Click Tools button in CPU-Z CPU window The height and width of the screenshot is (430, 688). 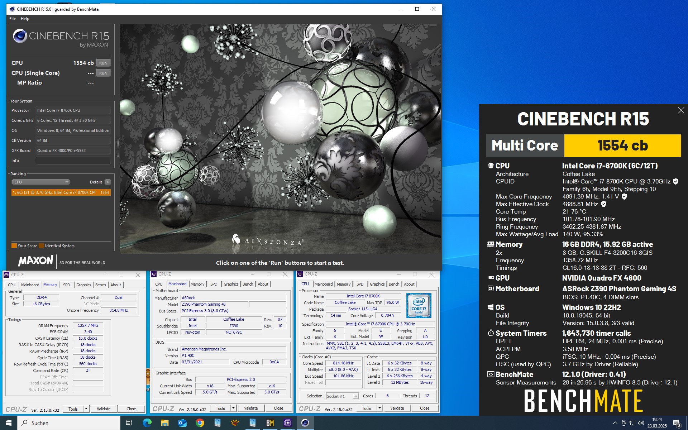coord(367,408)
